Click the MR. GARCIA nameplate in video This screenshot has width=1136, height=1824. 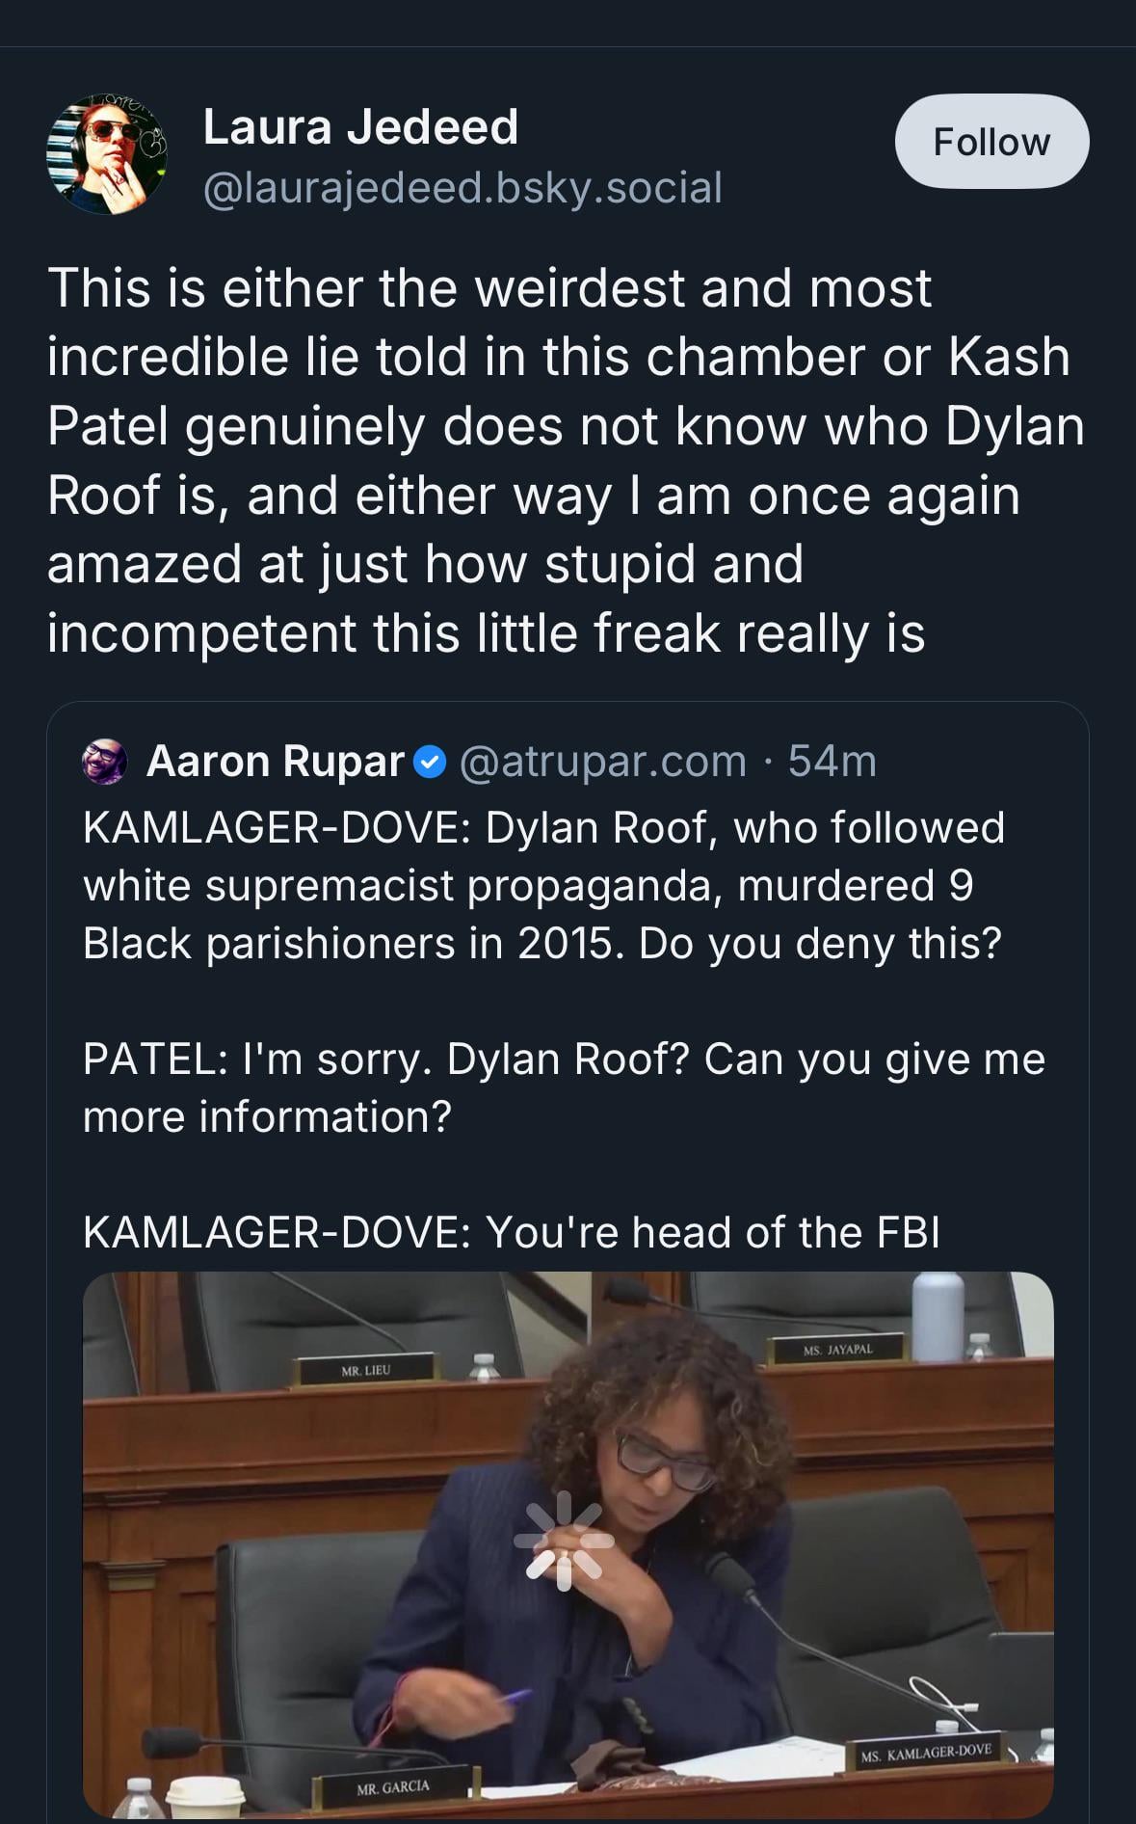pos(392,1785)
